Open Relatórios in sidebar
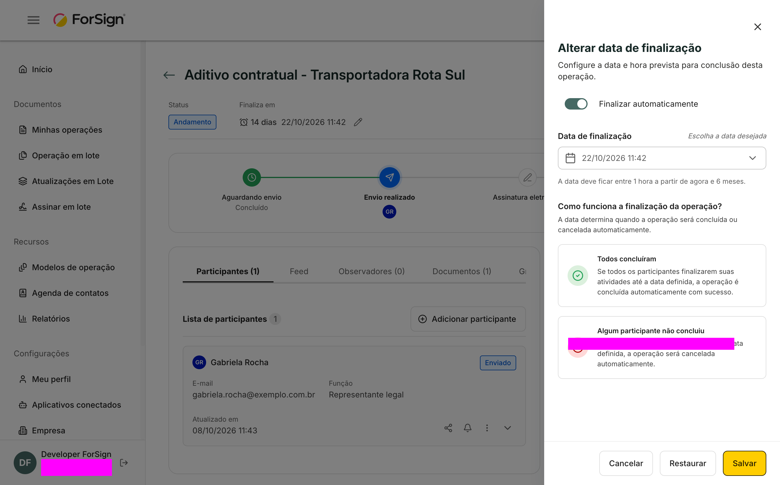Image resolution: width=780 pixels, height=485 pixels. pyautogui.click(x=44, y=319)
